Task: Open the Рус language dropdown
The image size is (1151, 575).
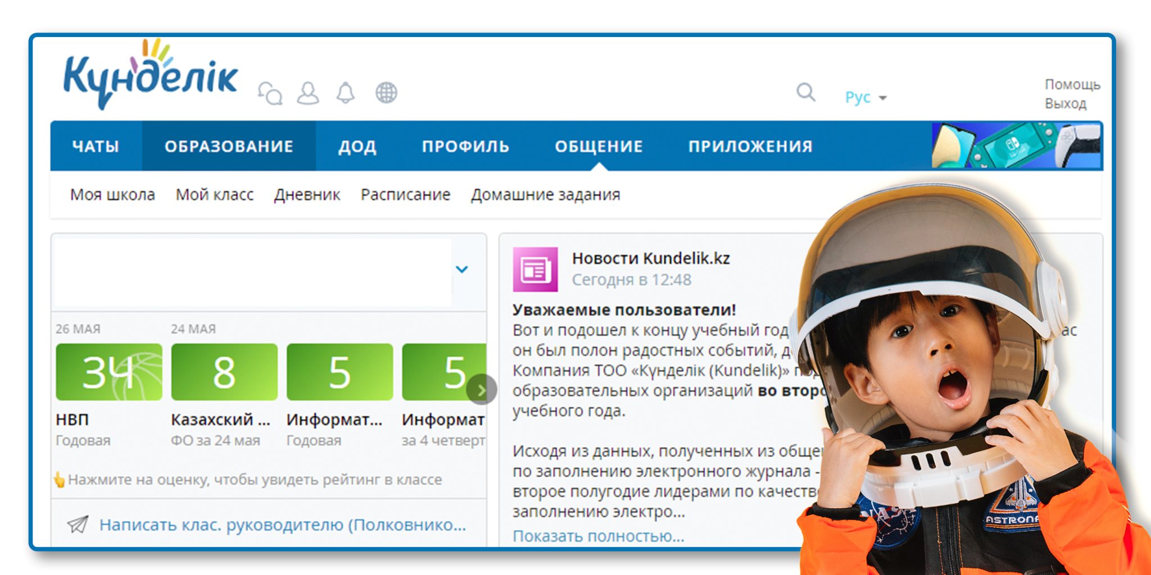Action: [865, 98]
